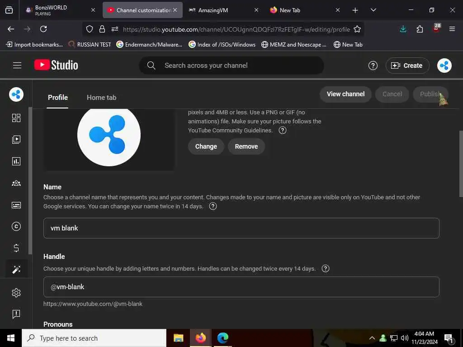Click the Create button
The width and height of the screenshot is (463, 347).
point(407,66)
